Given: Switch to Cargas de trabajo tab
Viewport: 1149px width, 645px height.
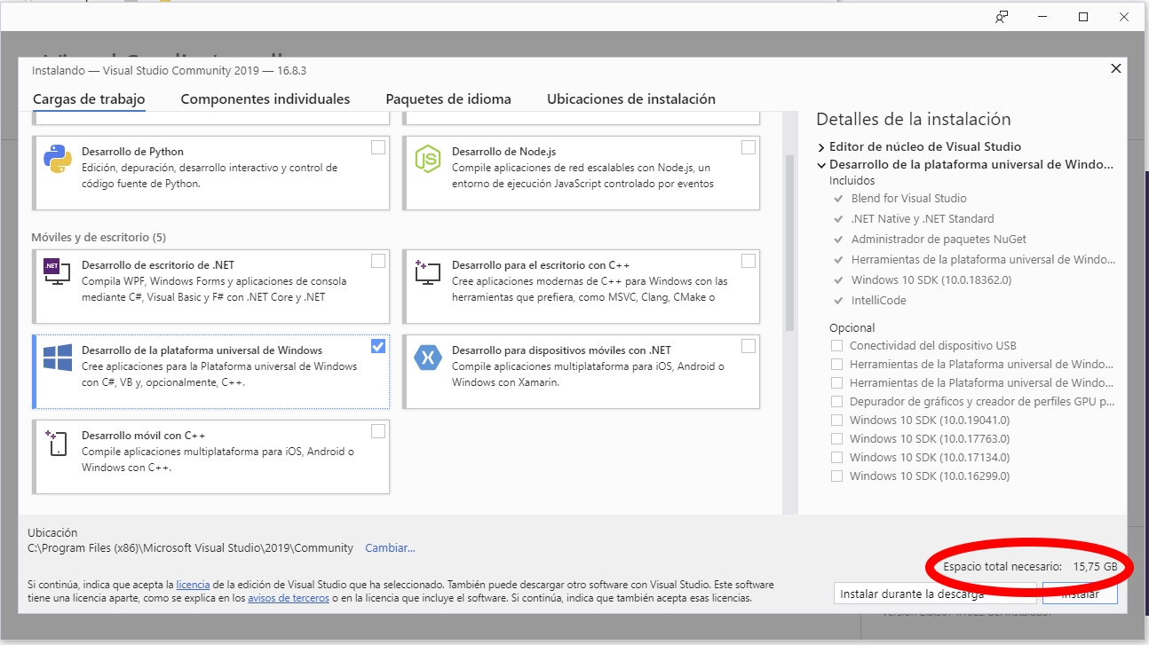Looking at the screenshot, I should point(89,99).
